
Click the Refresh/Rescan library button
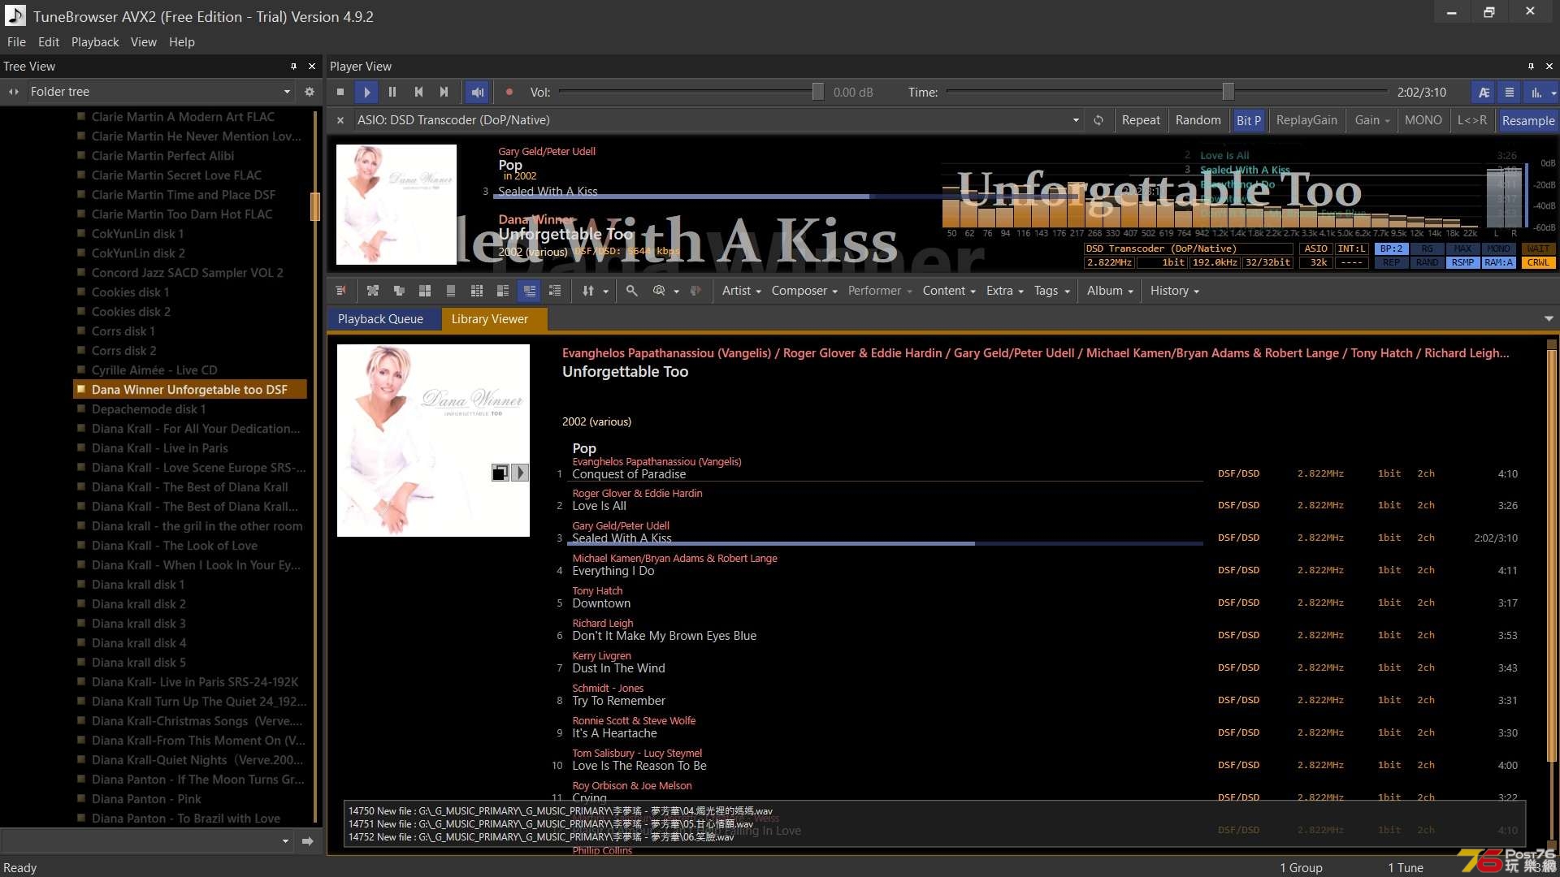1097,120
